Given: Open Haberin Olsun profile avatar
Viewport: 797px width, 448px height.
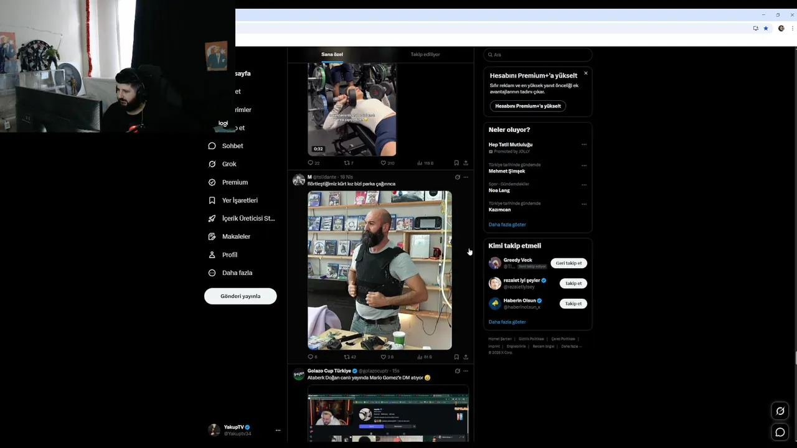Looking at the screenshot, I should 495,304.
